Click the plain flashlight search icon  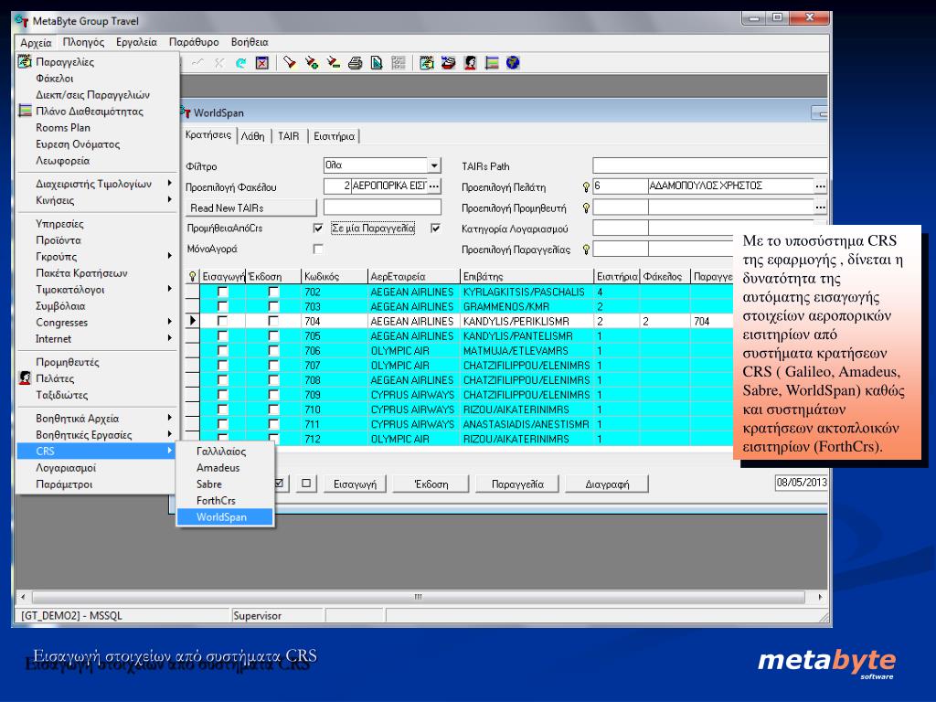click(290, 63)
